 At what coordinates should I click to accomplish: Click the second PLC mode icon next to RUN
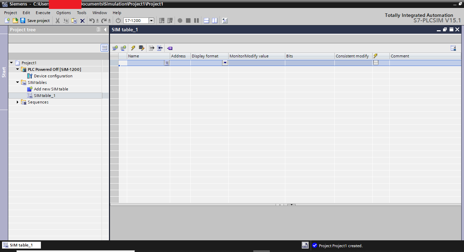tap(170, 21)
